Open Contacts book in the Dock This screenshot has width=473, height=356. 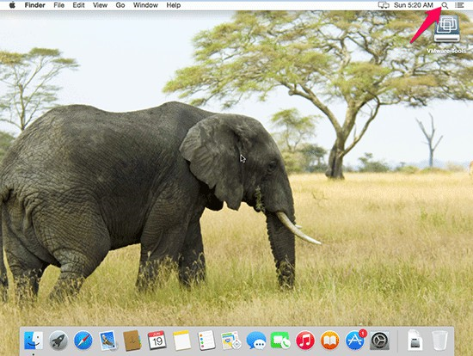(x=132, y=341)
